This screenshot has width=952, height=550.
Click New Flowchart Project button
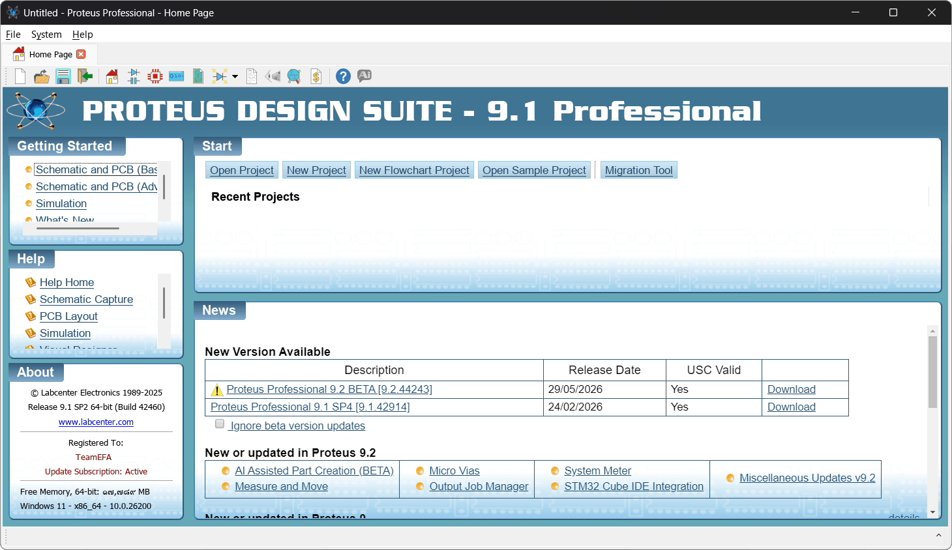point(414,170)
